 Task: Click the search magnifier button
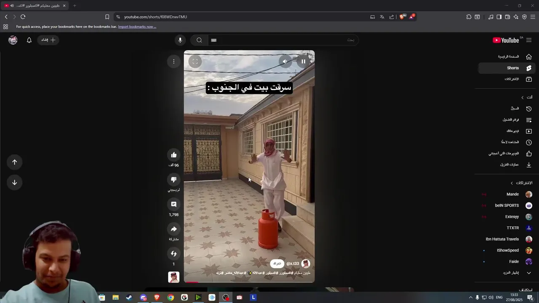199,40
